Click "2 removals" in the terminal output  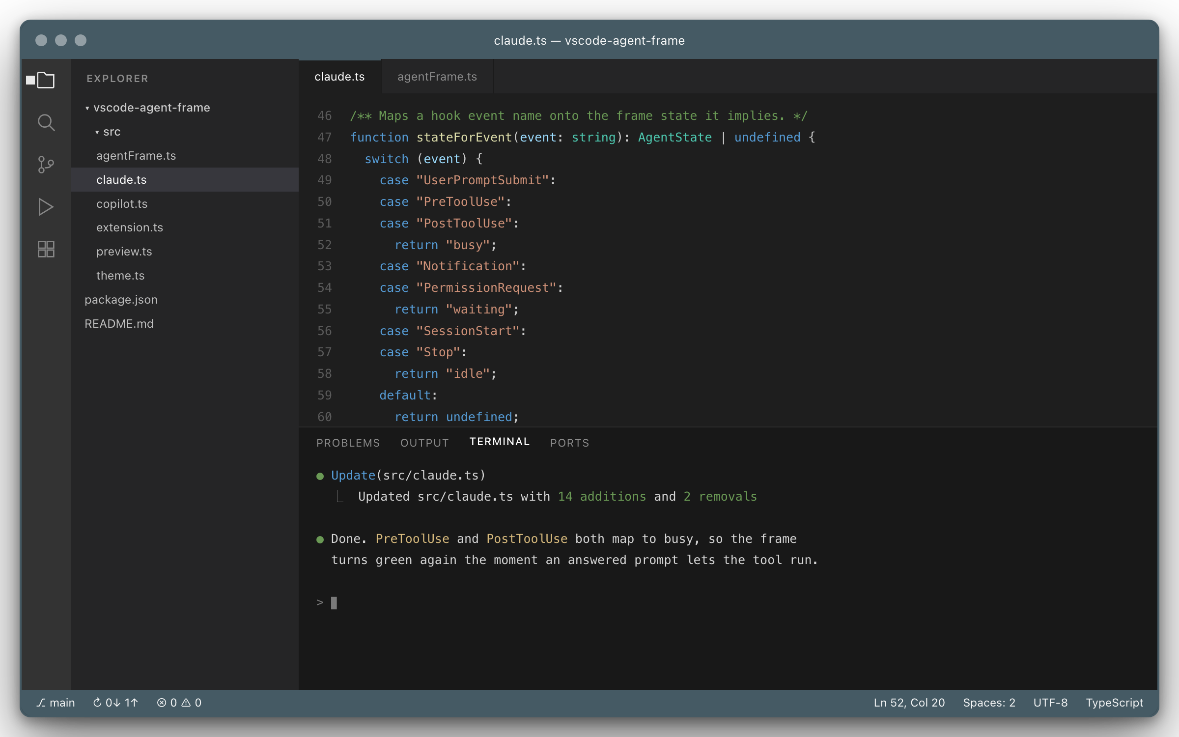720,497
